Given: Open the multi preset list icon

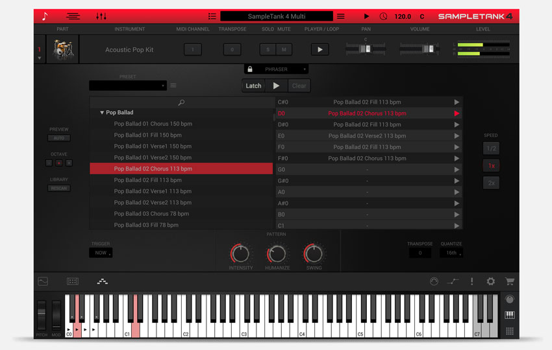Looking at the screenshot, I should coord(212,16).
